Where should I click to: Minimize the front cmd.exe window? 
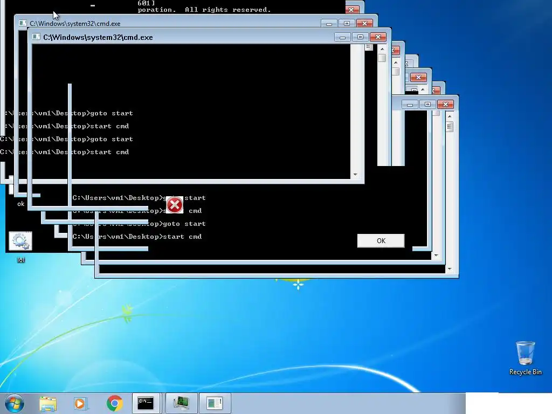(342, 37)
